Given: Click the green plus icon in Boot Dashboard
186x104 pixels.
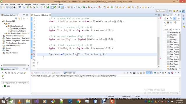Looking at the screenshot, I should (3, 76).
